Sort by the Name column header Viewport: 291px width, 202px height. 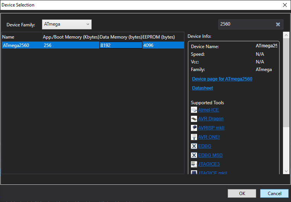22,37
